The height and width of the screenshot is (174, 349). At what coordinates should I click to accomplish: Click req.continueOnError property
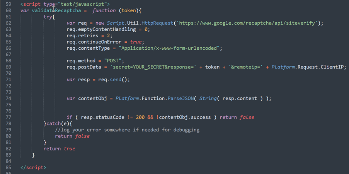94,42
